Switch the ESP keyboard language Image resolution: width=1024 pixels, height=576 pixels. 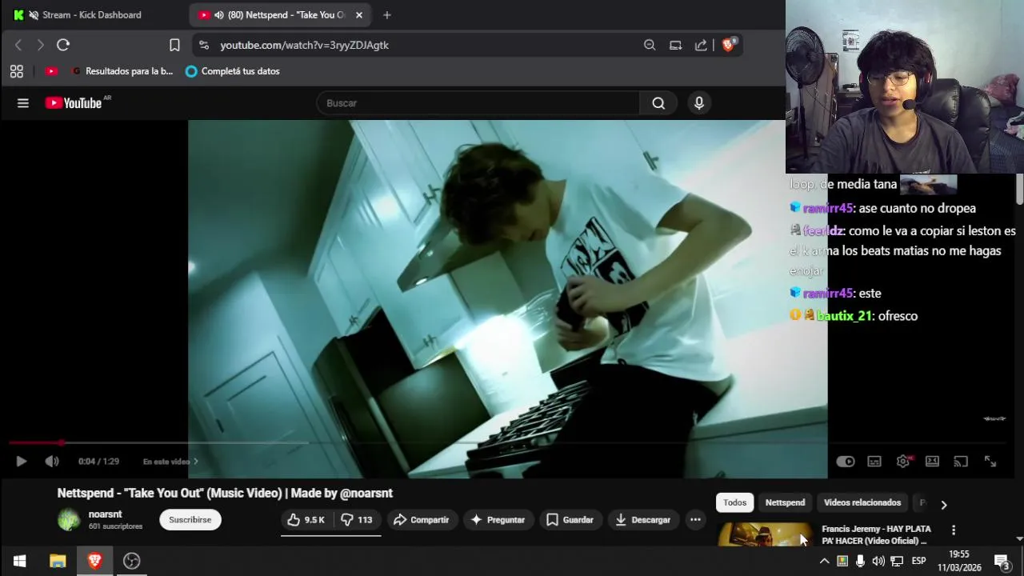(918, 561)
